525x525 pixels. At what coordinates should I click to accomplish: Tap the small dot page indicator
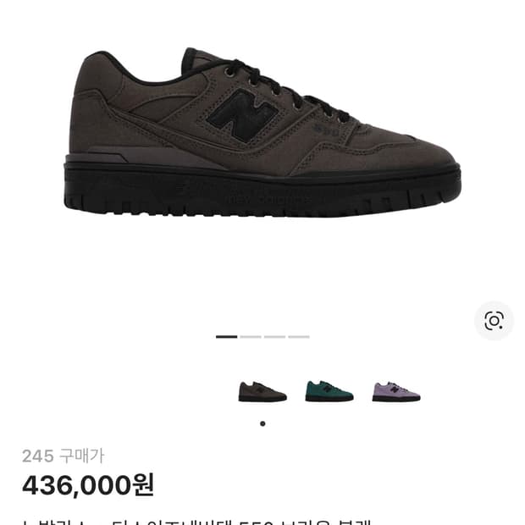[x=262, y=423]
